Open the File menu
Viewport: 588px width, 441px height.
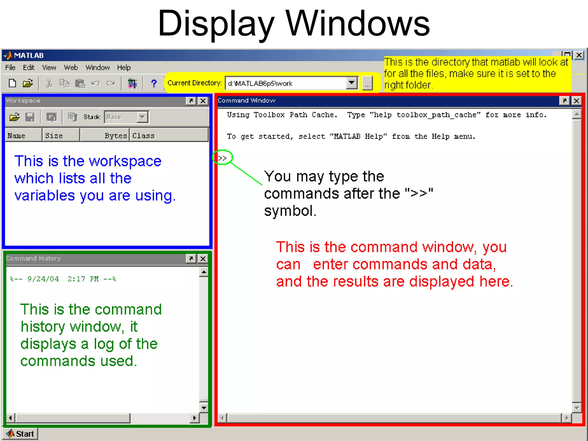(x=10, y=67)
